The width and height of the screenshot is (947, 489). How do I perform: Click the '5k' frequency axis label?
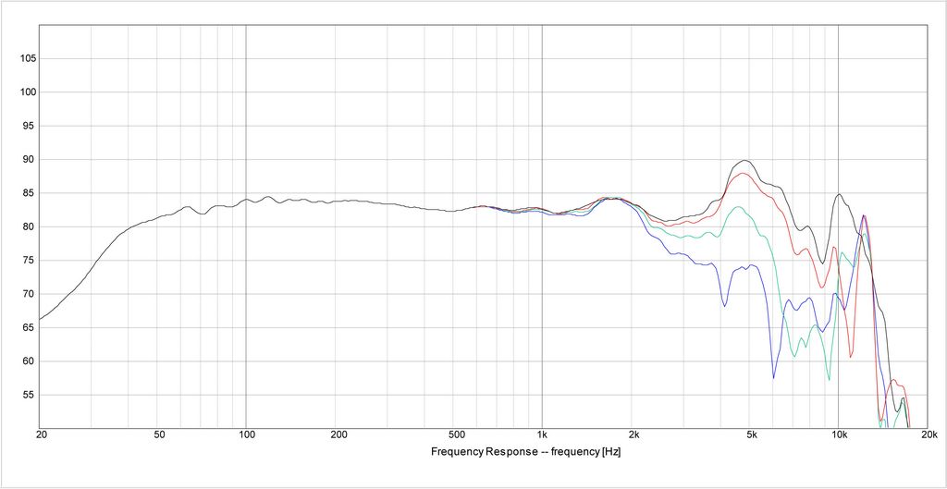[x=751, y=434]
